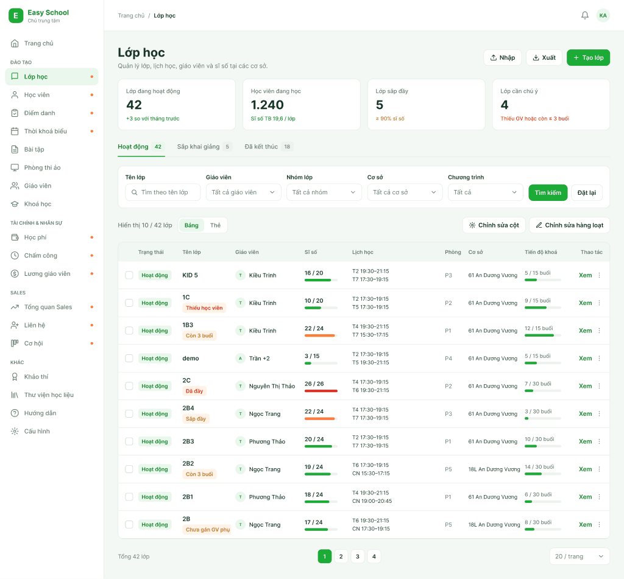Open the Tất cả giáo viên dropdown
The height and width of the screenshot is (579, 624).
(244, 192)
